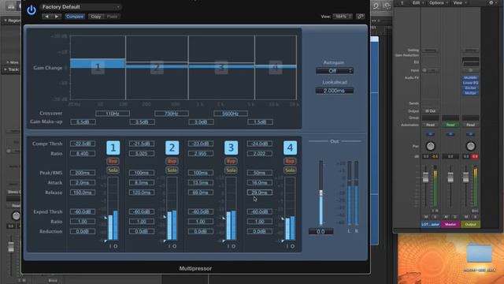This screenshot has width=504, height=284.
Task: Open Linear EQ plugin slot
Action: coord(471,83)
